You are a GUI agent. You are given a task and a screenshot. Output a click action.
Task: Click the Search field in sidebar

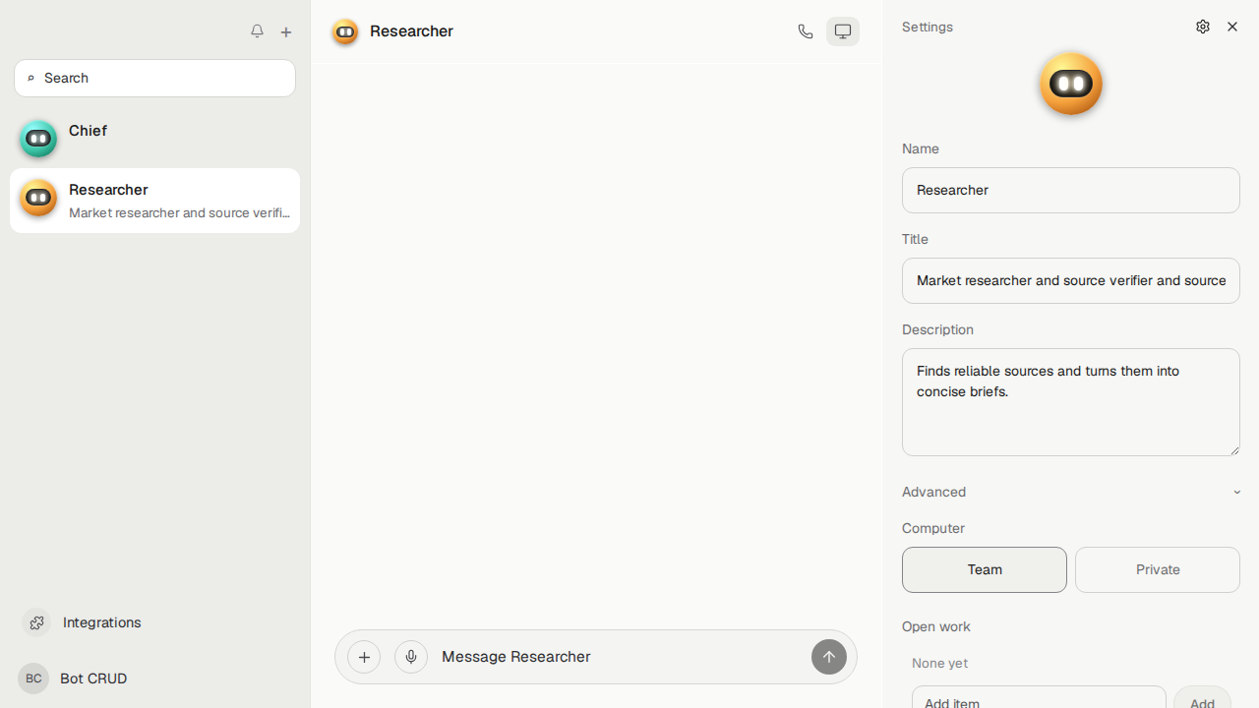click(155, 78)
